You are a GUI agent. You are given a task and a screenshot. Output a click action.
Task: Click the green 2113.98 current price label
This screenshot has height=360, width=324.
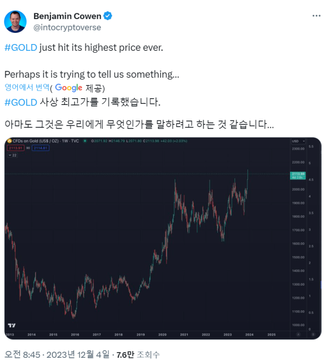pyautogui.click(x=298, y=175)
